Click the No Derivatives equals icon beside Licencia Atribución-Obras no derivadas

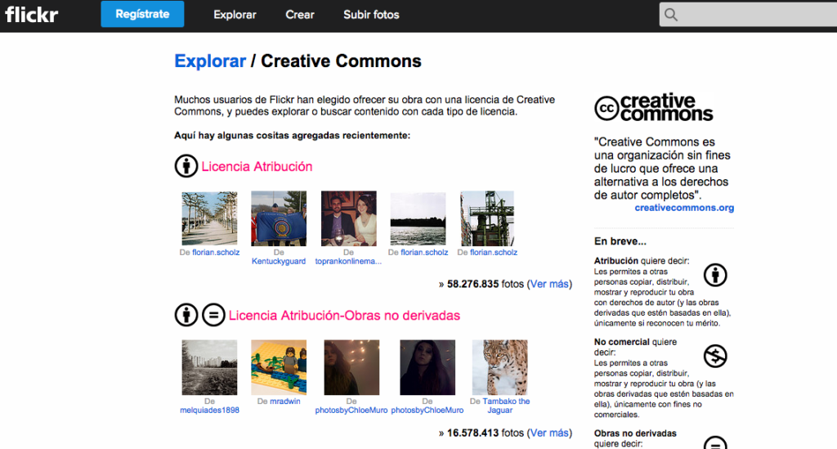click(x=213, y=315)
